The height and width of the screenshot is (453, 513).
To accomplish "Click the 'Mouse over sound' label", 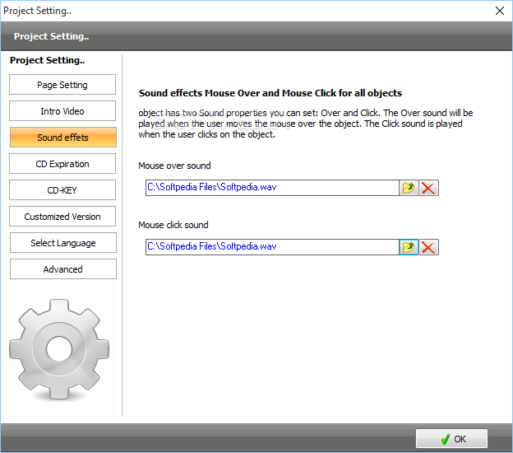I will click(174, 166).
